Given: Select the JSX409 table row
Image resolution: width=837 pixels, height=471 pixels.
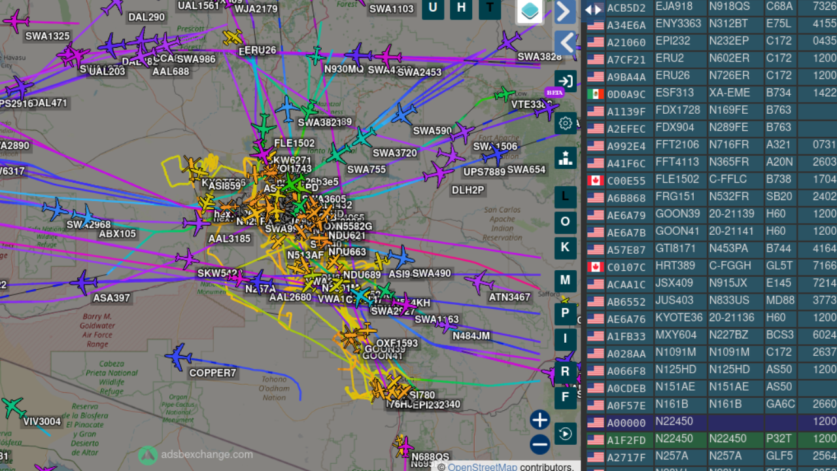Looking at the screenshot, I should [x=711, y=285].
